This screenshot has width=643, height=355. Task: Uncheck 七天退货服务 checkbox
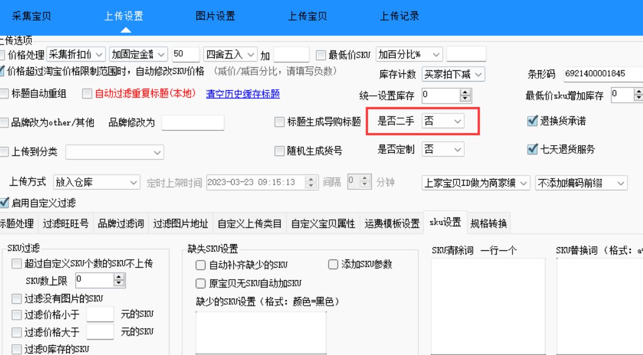coord(533,149)
